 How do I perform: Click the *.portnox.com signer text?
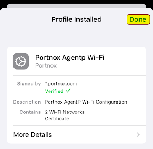(x=61, y=84)
